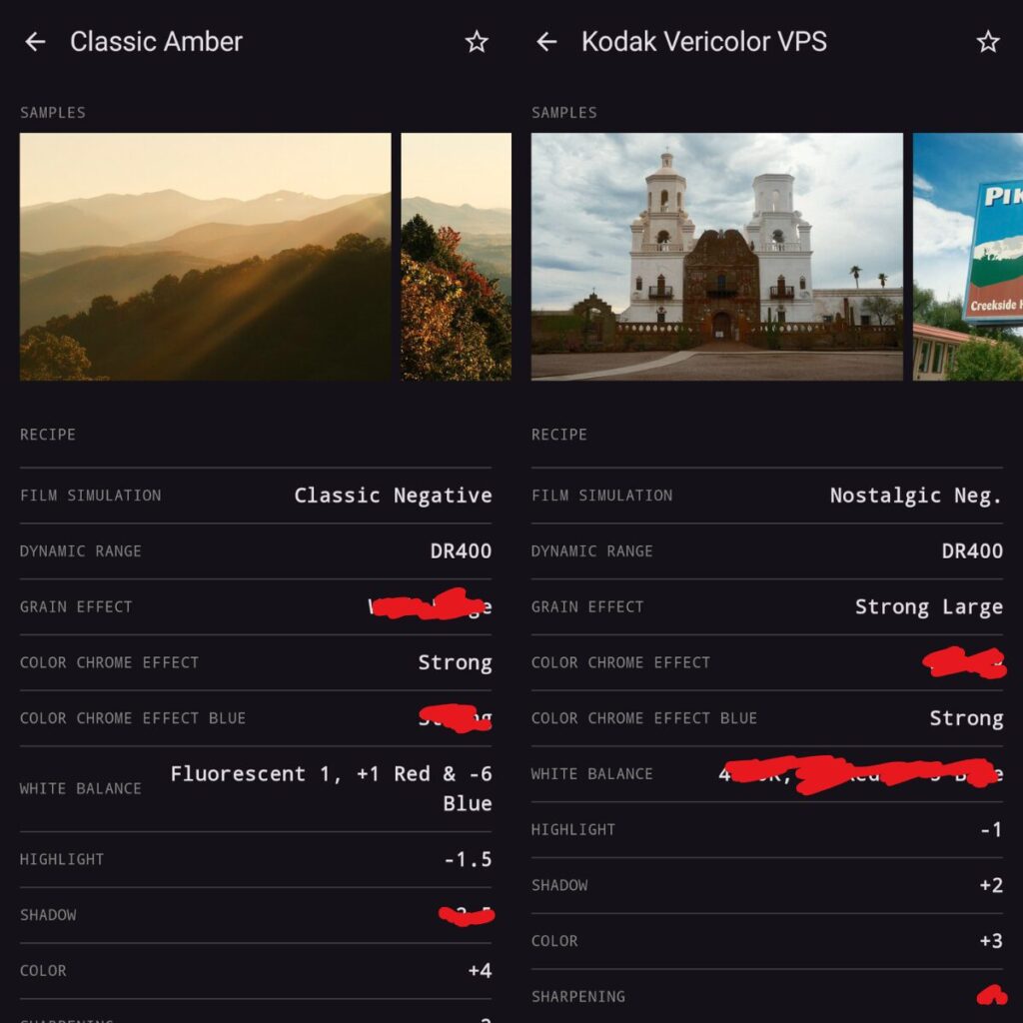Tap Classic Amber's Color Chrome Effect Strong value
This screenshot has height=1023, width=1023.
(x=455, y=663)
